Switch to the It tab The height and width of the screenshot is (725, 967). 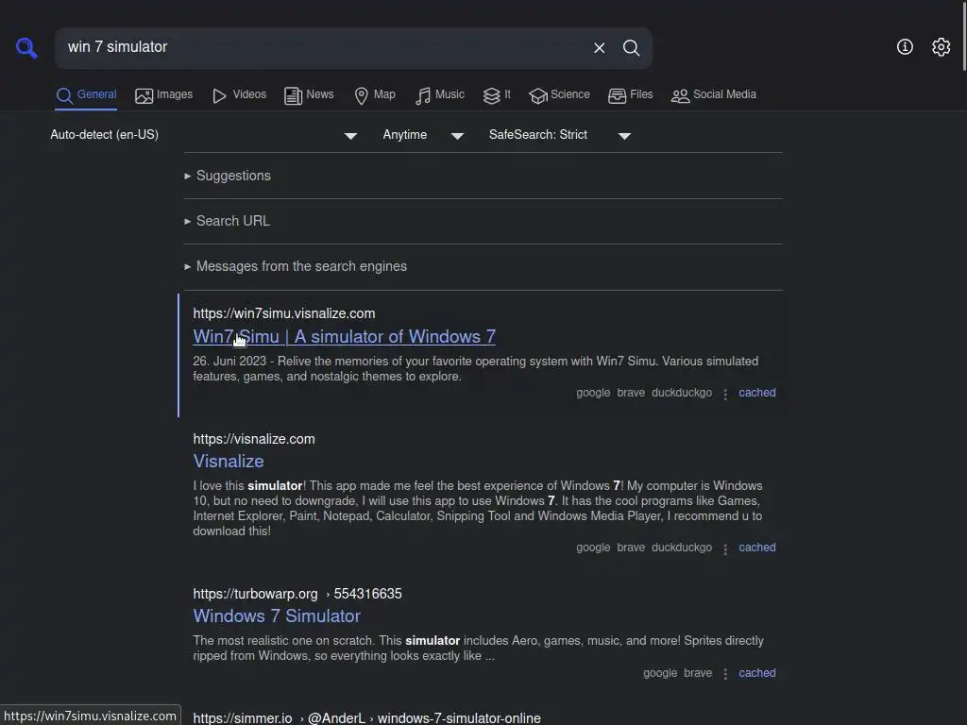pos(497,95)
